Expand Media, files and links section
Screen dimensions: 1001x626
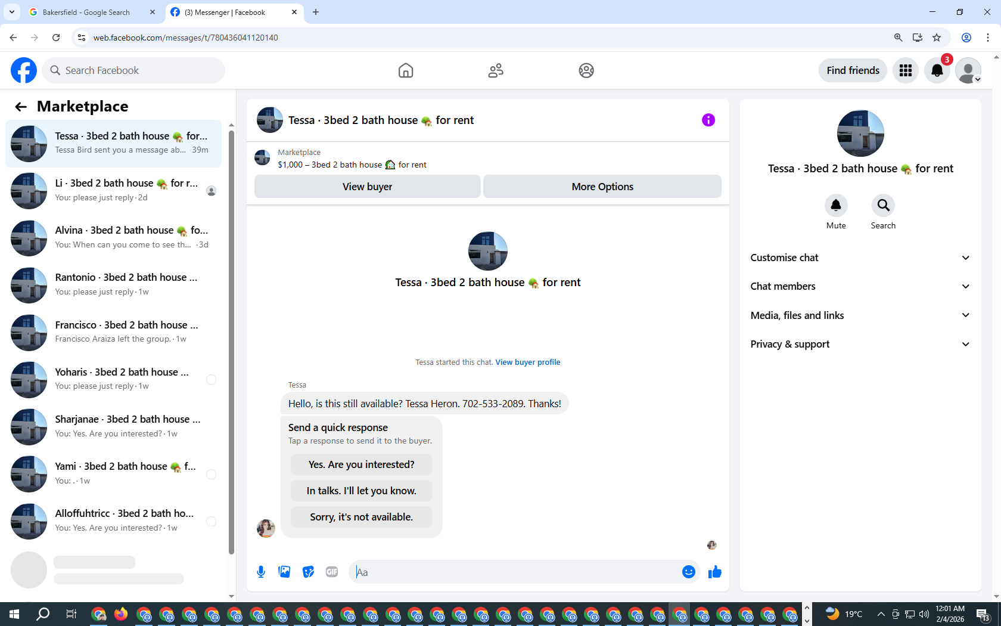point(860,315)
